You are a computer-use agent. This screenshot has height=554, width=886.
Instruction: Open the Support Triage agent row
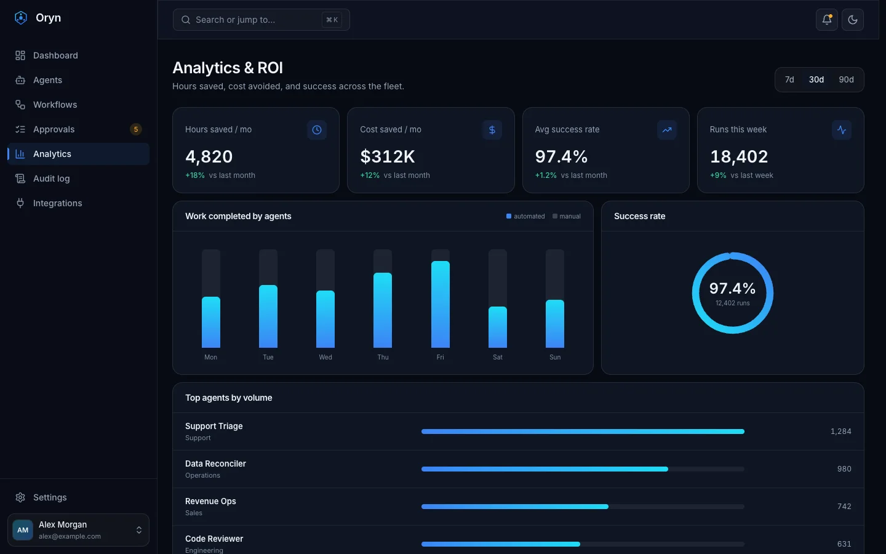point(518,432)
